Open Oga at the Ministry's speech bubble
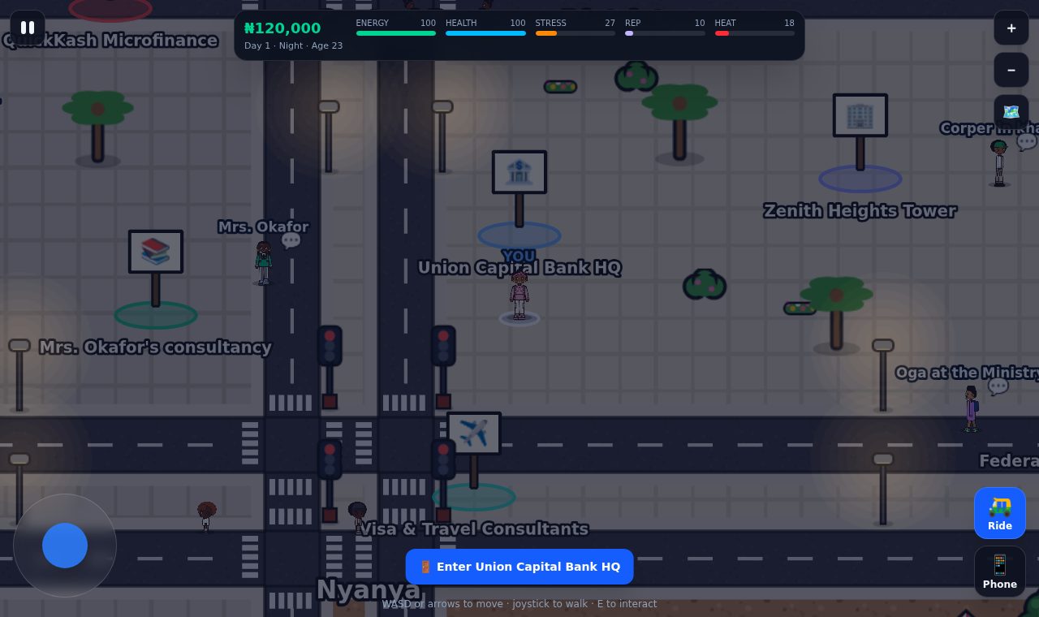The image size is (1039, 617). 998,386
